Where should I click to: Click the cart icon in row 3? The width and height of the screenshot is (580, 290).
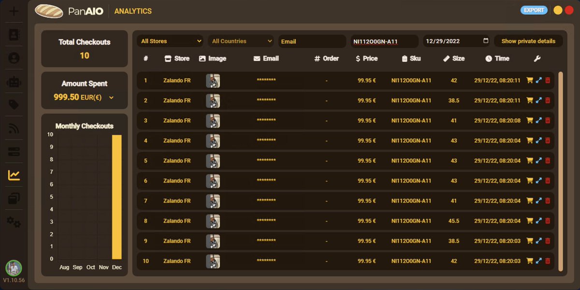coord(530,121)
